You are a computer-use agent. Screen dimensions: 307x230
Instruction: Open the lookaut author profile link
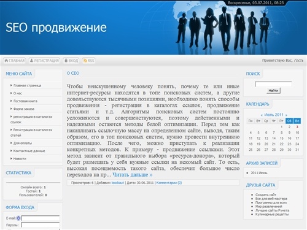click(118, 183)
